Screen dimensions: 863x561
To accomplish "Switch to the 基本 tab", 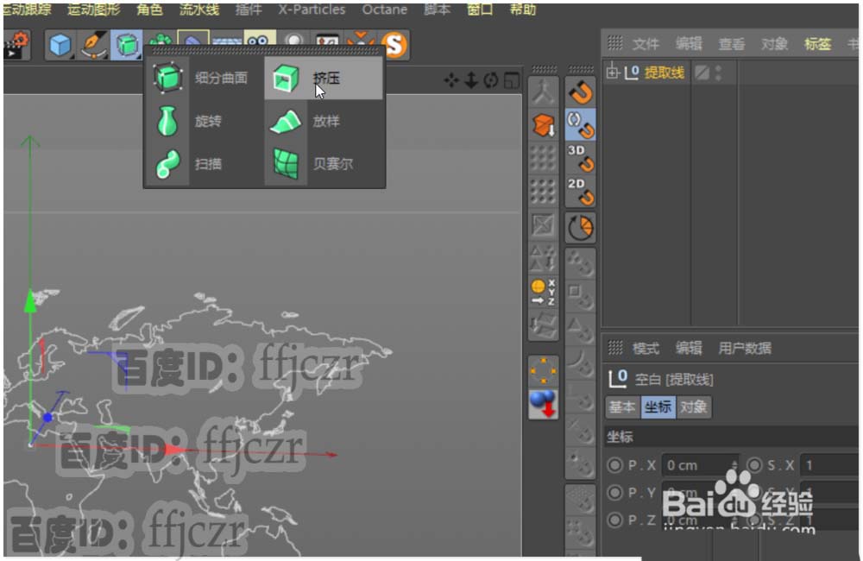I will pyautogui.click(x=622, y=407).
